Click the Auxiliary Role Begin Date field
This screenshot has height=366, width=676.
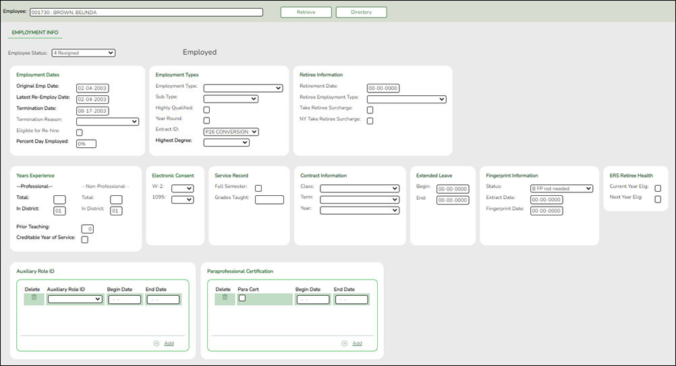(x=125, y=300)
